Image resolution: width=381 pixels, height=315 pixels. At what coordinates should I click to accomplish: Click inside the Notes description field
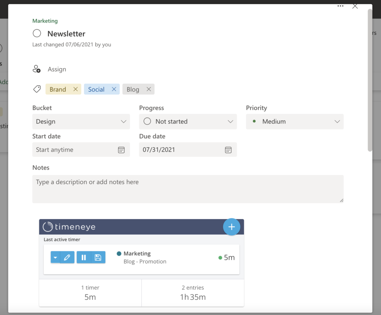[188, 189]
